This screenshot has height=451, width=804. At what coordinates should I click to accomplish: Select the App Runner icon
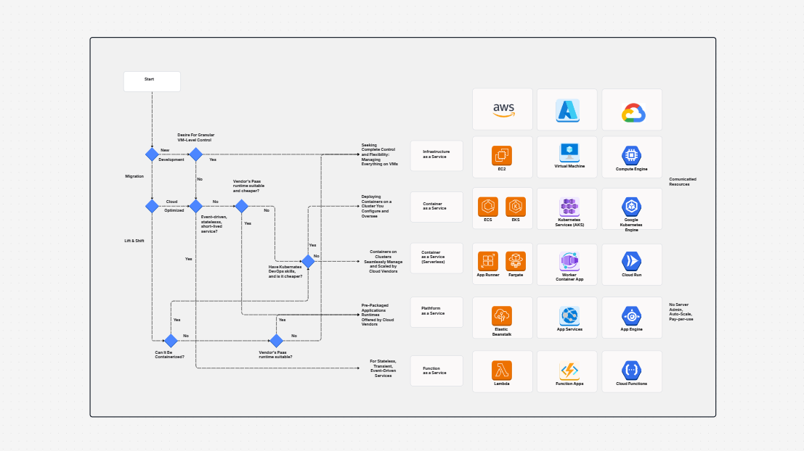(x=487, y=261)
